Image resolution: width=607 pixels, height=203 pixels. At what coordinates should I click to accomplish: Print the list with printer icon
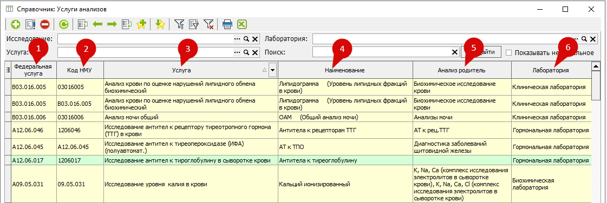point(227,25)
